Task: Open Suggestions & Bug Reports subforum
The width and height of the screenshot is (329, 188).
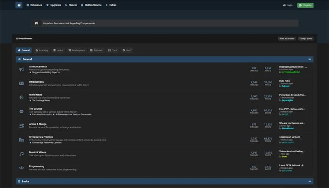Action: coord(46,72)
